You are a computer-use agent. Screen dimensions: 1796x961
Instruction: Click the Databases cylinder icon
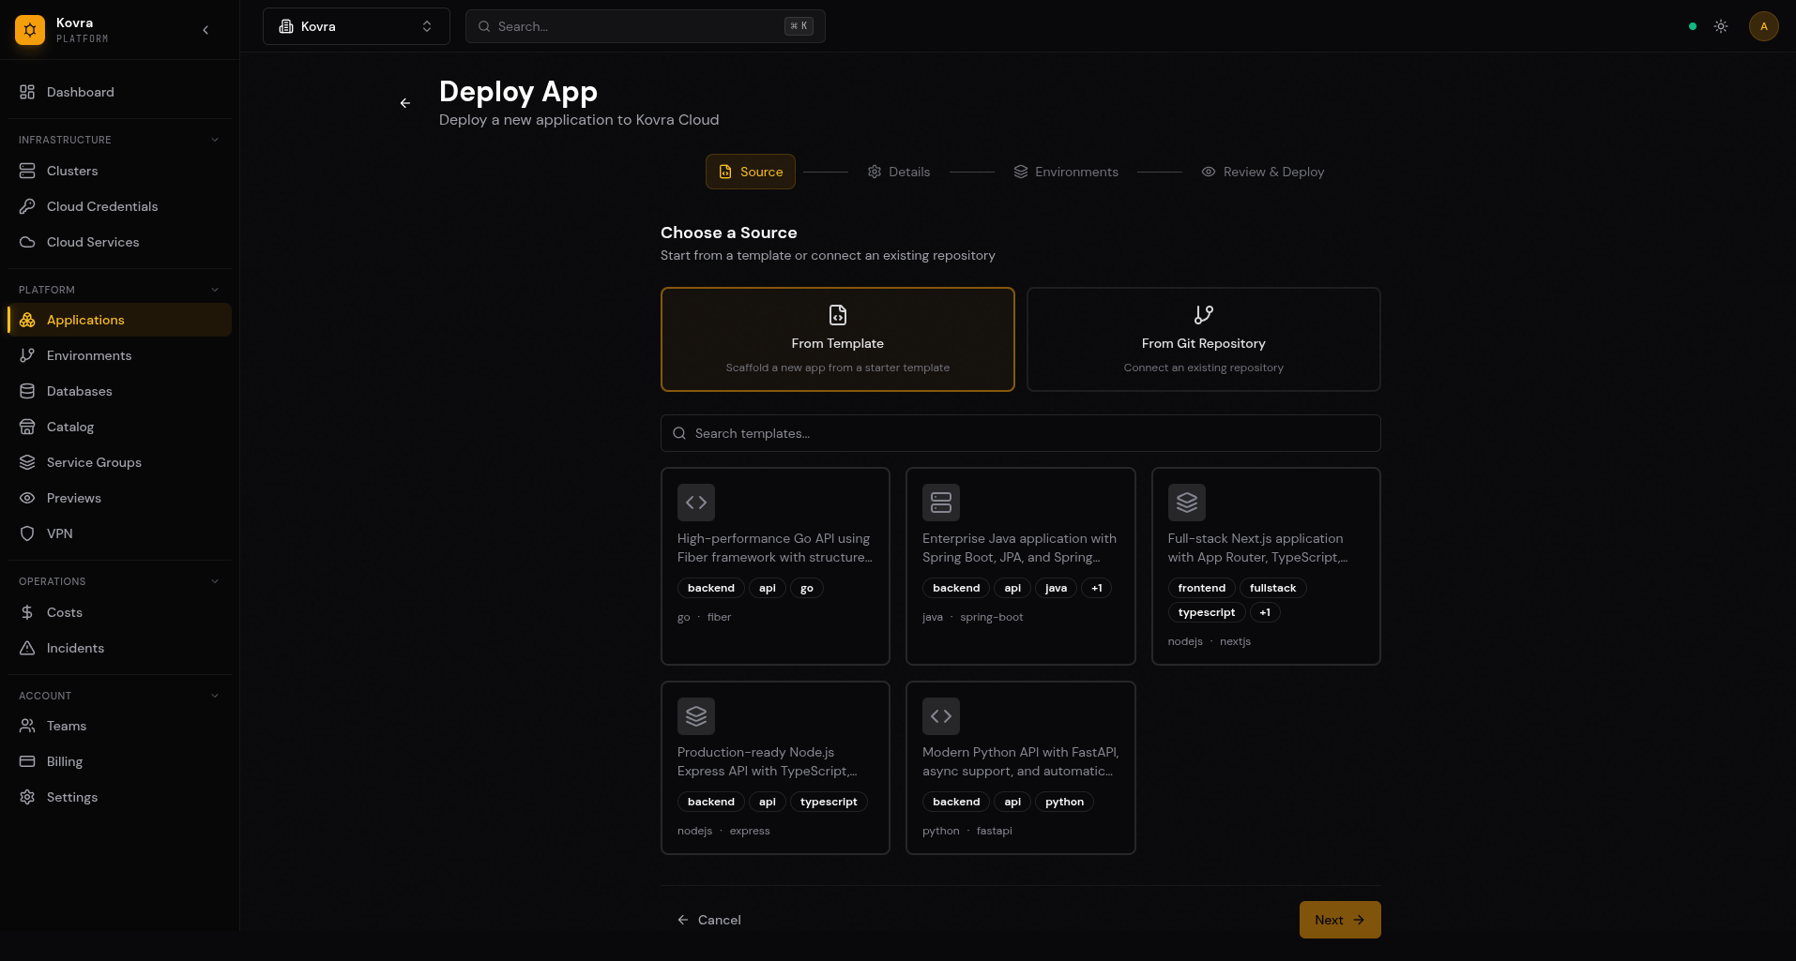pyautogui.click(x=27, y=391)
